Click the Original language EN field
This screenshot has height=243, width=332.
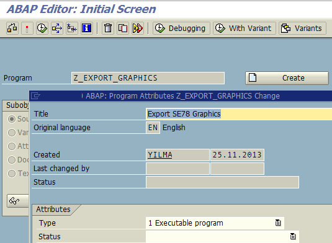pos(153,128)
